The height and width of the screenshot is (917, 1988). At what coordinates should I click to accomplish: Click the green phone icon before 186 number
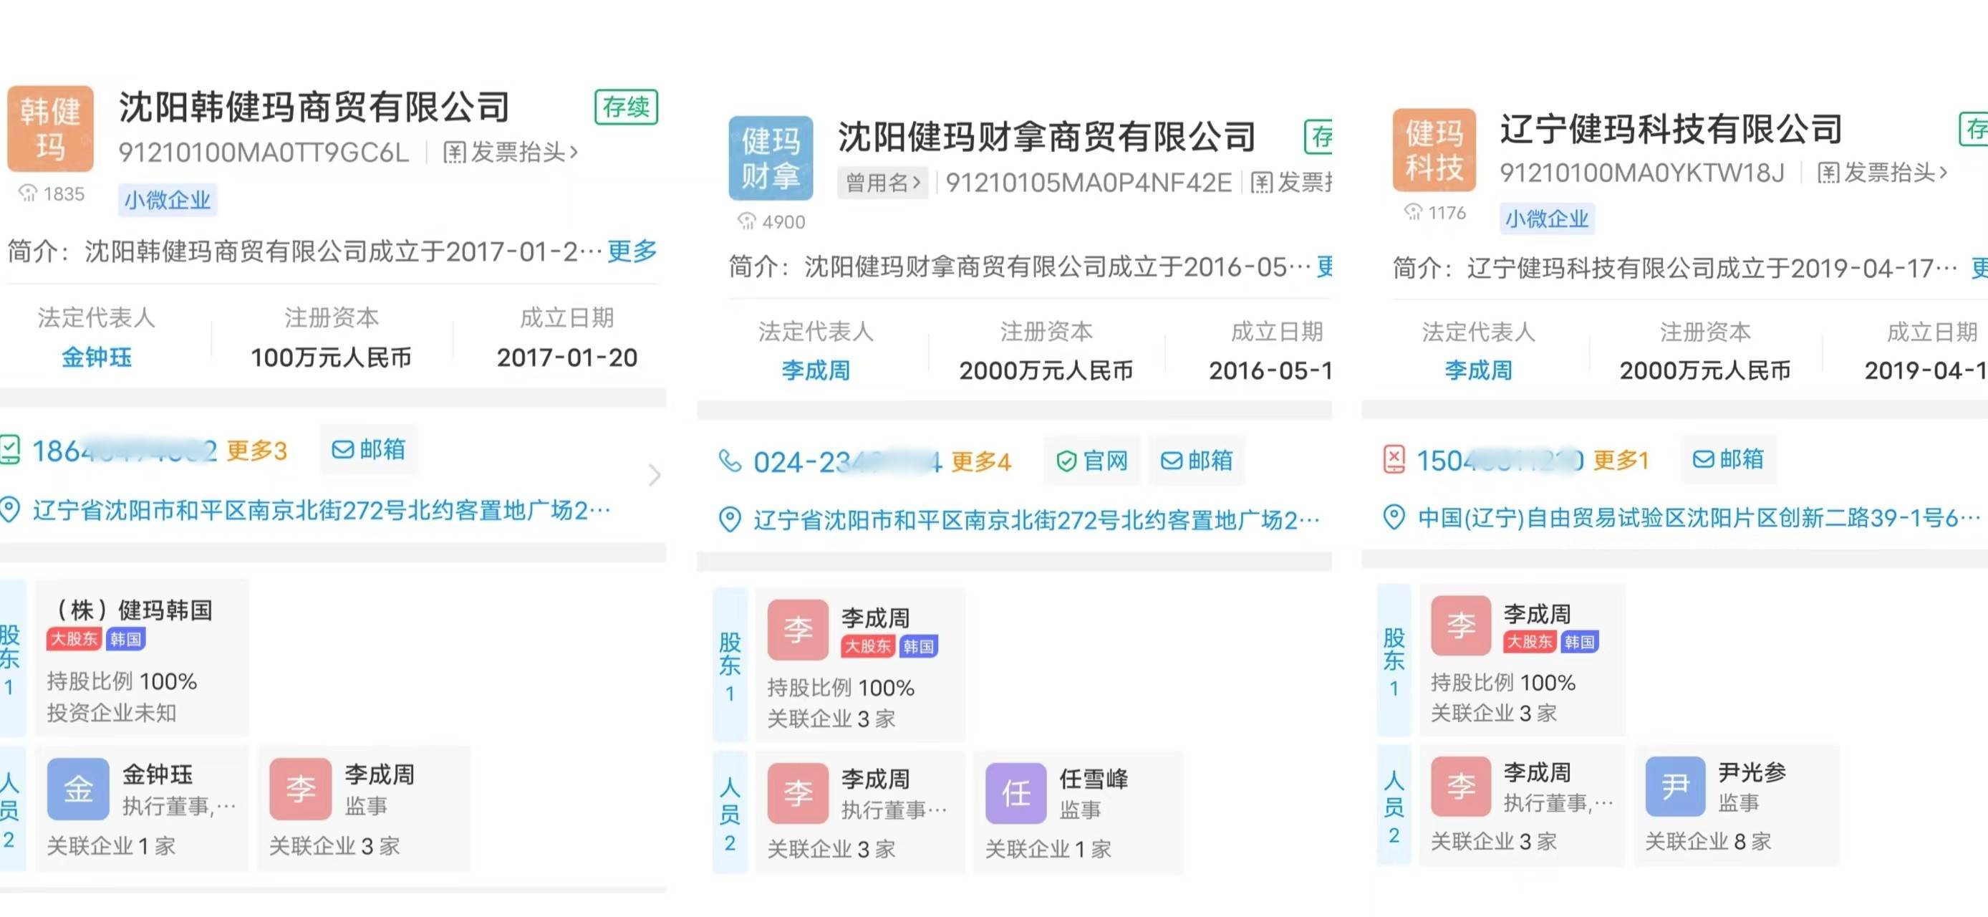pos(9,450)
